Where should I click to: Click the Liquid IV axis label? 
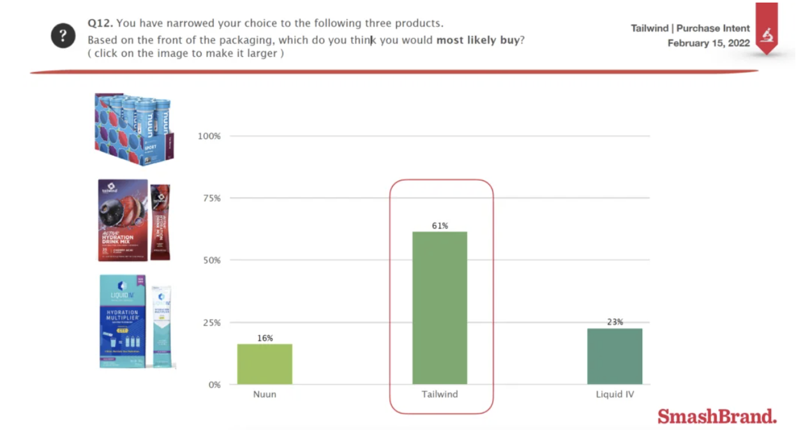[x=615, y=394]
